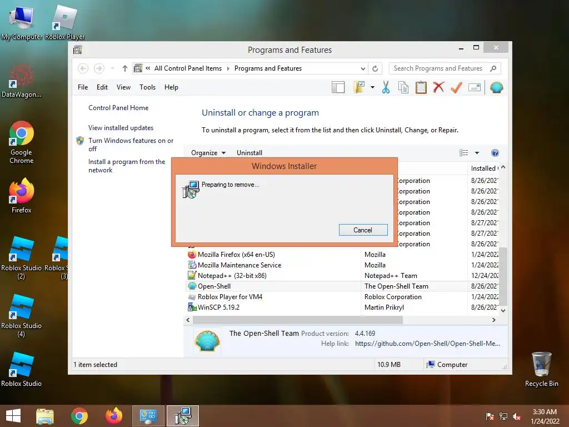The width and height of the screenshot is (569, 427).
Task: Select the Open-Shell program entry
Action: (342, 286)
